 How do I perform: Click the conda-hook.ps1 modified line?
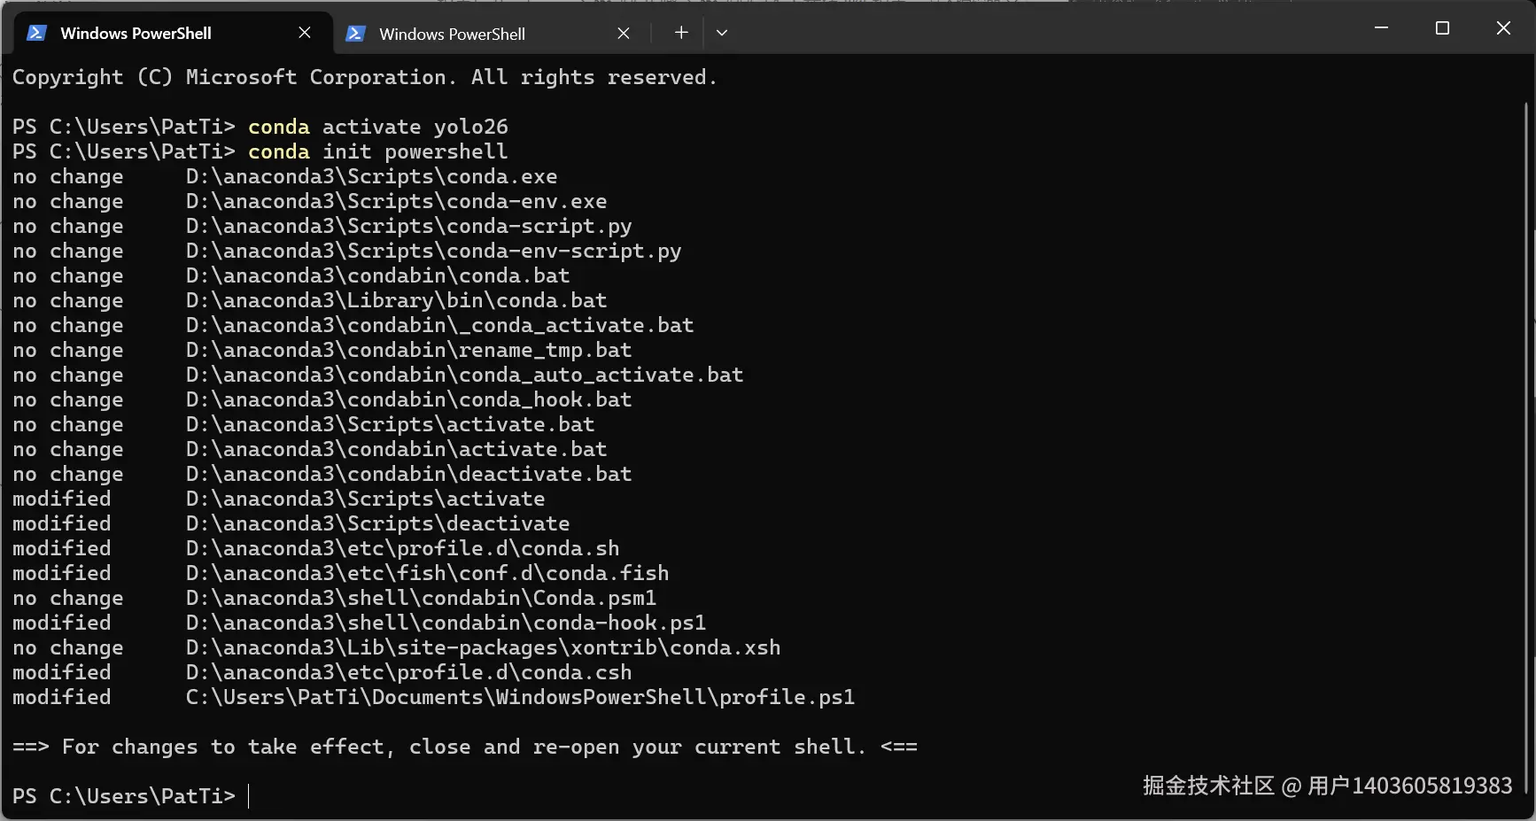click(360, 623)
